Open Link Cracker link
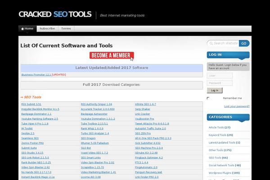The height and width of the screenshot is (180, 270). (x=142, y=114)
